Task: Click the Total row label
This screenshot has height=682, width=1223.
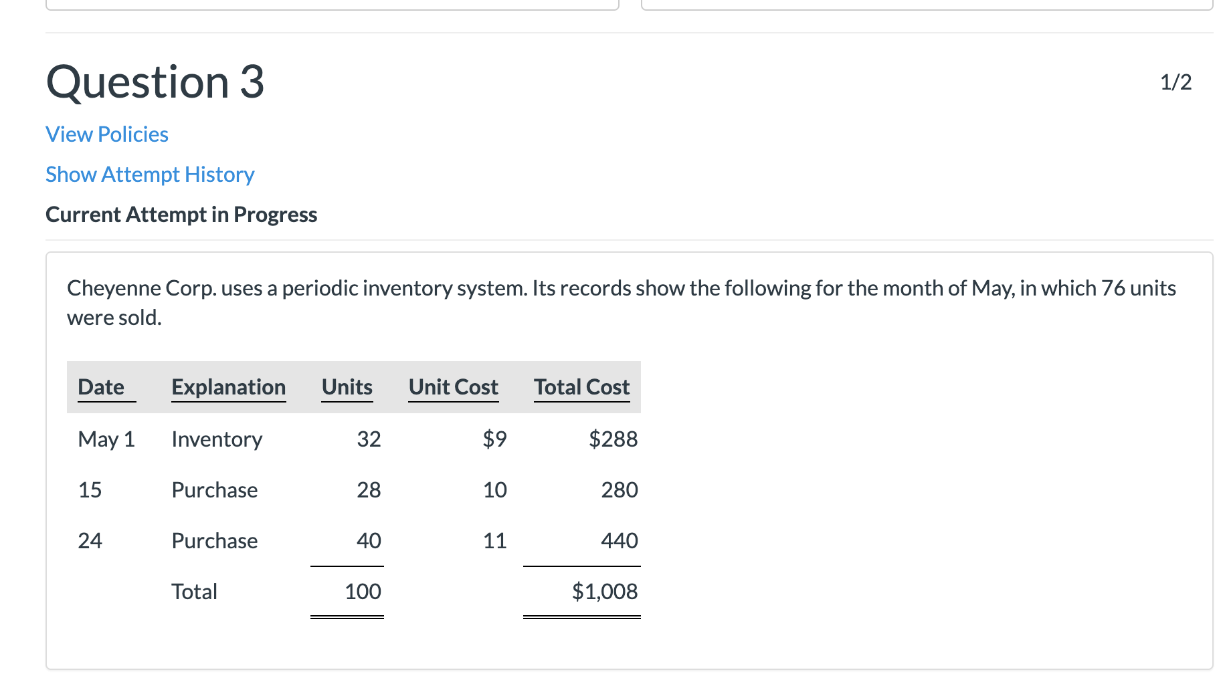Action: point(194,591)
